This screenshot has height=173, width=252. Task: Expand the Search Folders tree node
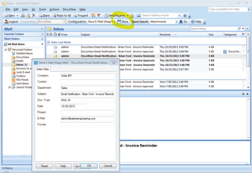point(9,87)
